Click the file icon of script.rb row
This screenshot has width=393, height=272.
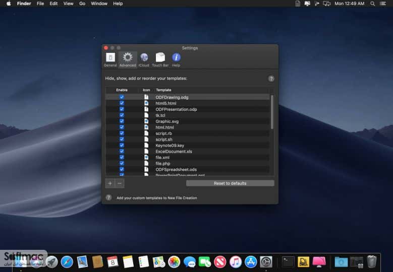click(x=146, y=133)
